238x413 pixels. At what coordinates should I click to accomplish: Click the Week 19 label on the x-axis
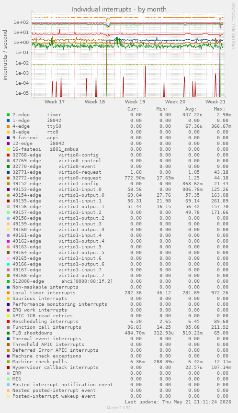coord(135,101)
